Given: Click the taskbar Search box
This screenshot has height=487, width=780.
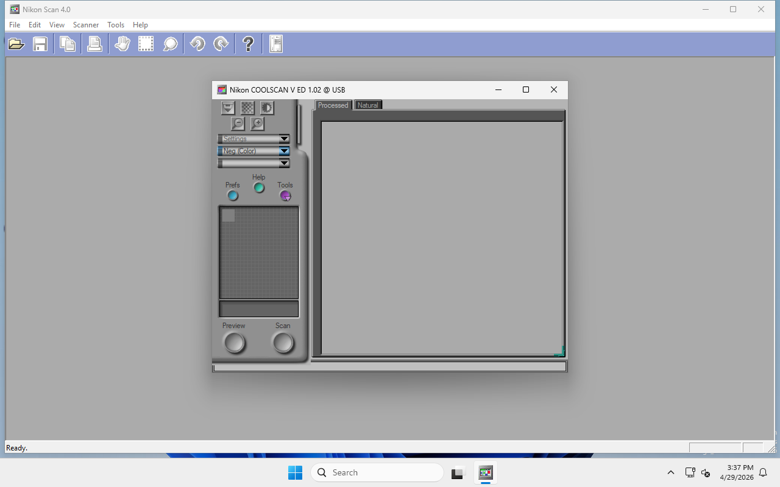Looking at the screenshot, I should 377,472.
